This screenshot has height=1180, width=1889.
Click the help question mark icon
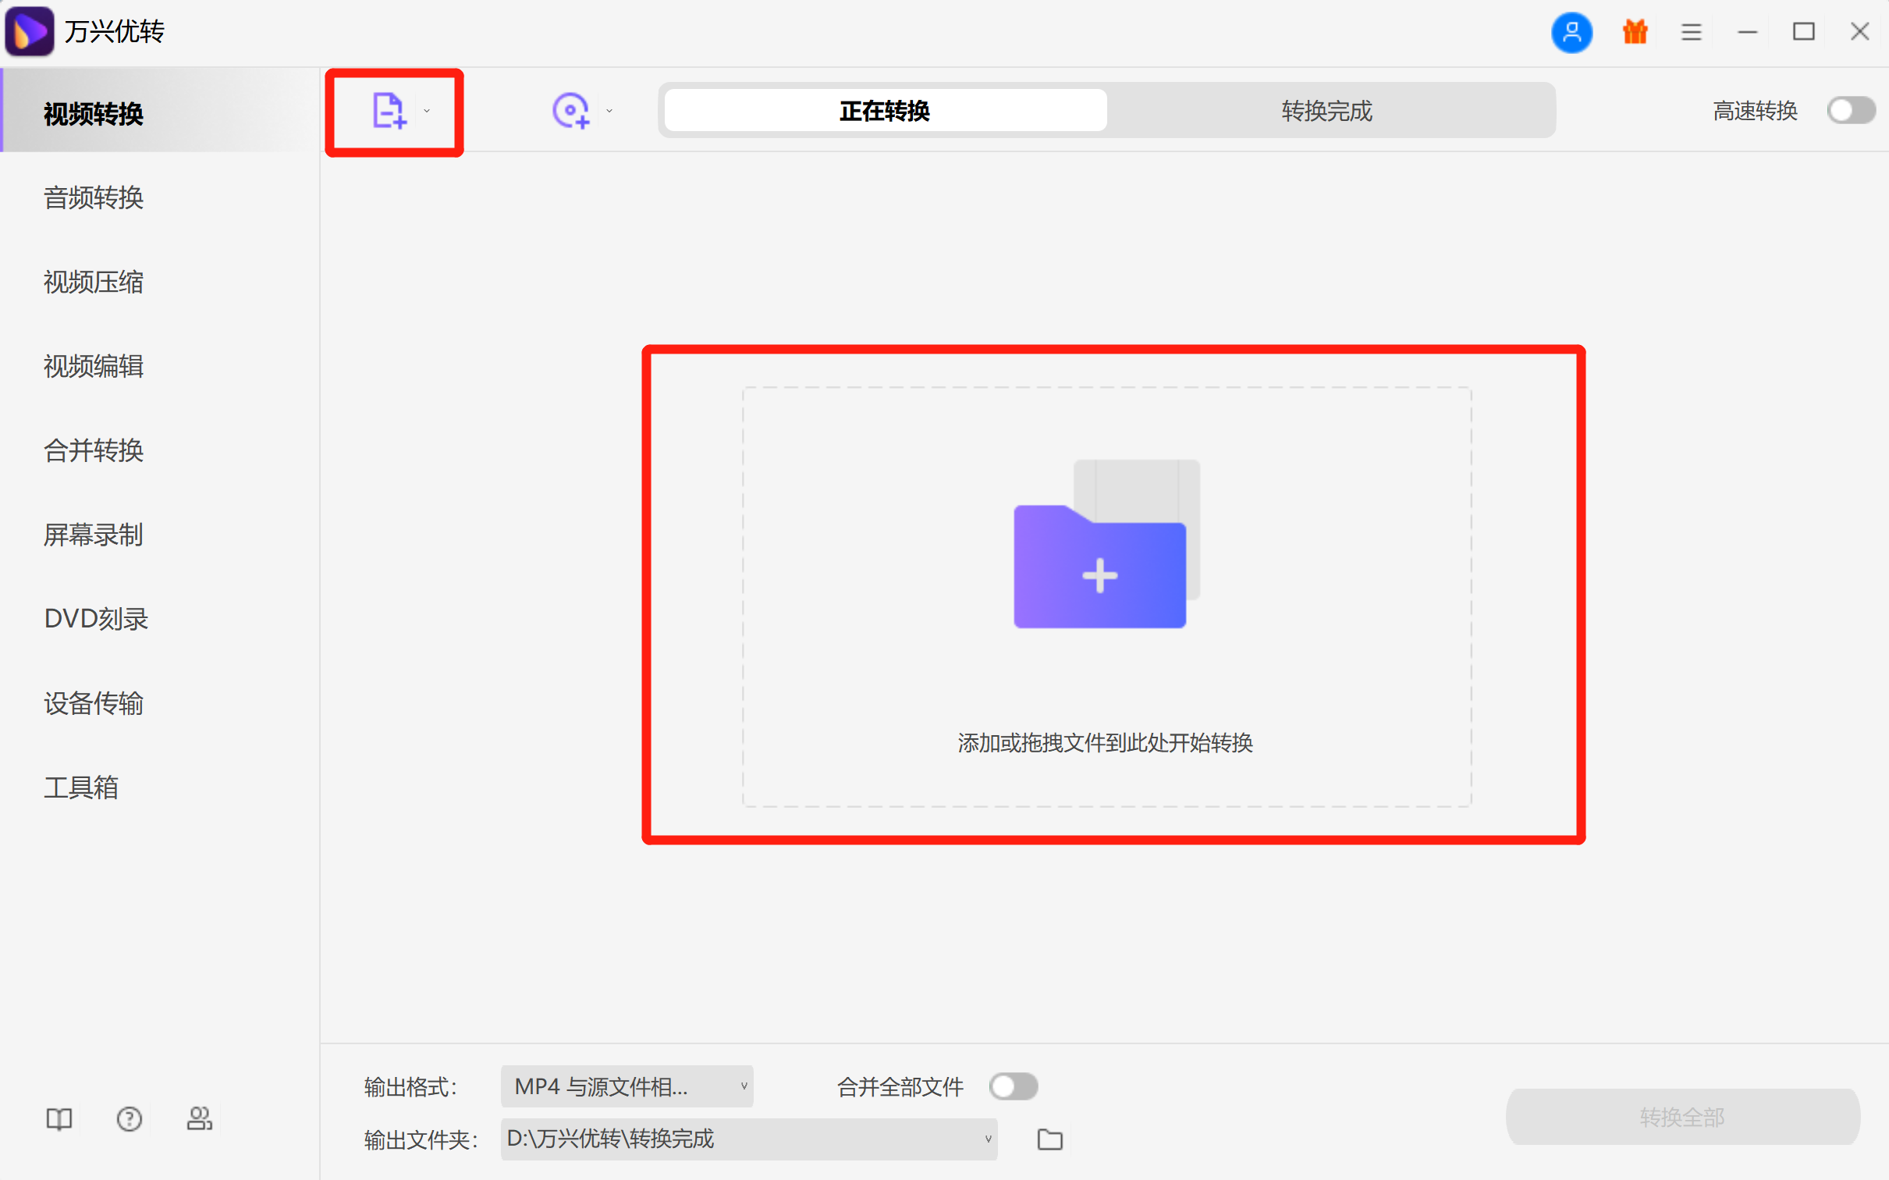pyautogui.click(x=129, y=1118)
